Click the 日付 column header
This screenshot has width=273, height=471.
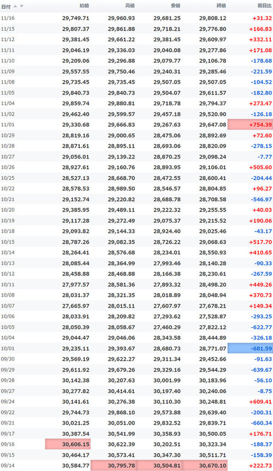click(6, 7)
